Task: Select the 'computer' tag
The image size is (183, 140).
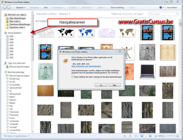Action: pos(14,124)
